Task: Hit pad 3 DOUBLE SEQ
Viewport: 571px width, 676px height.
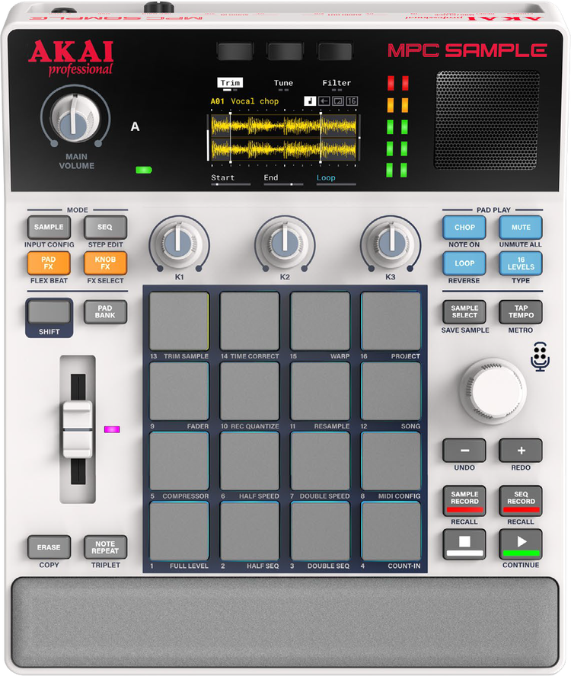Action: pyautogui.click(x=320, y=531)
